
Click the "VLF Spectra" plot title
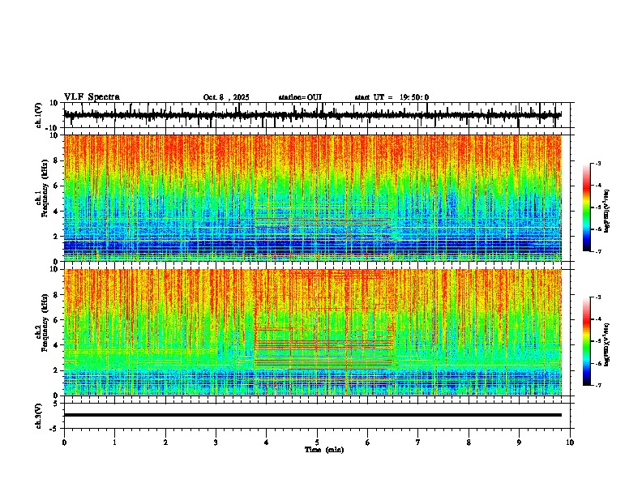pos(92,97)
